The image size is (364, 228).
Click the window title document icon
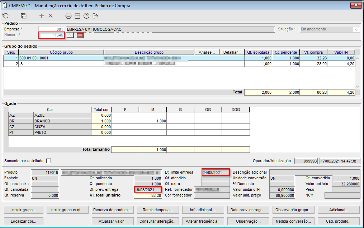pos(5,5)
